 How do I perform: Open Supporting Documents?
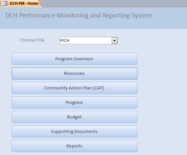74,132
